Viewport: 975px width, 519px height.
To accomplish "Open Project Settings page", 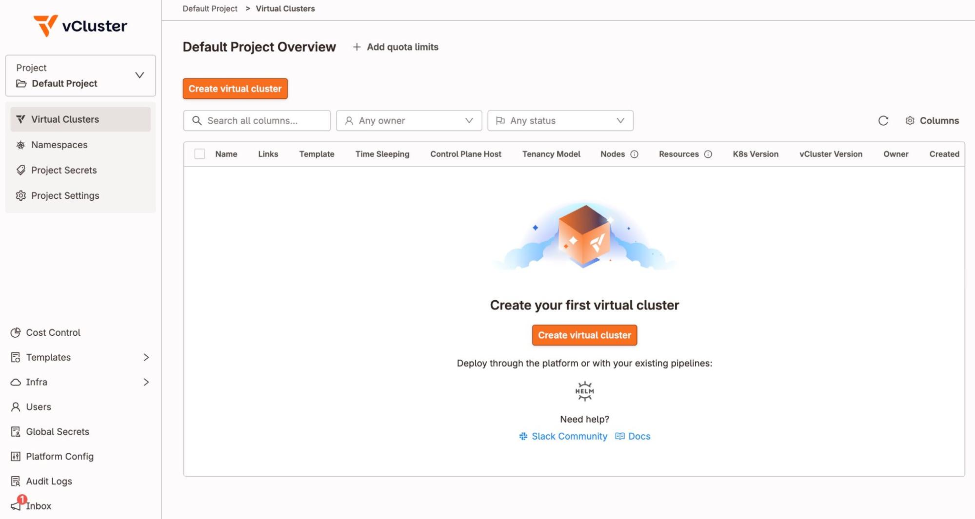I will pyautogui.click(x=80, y=195).
